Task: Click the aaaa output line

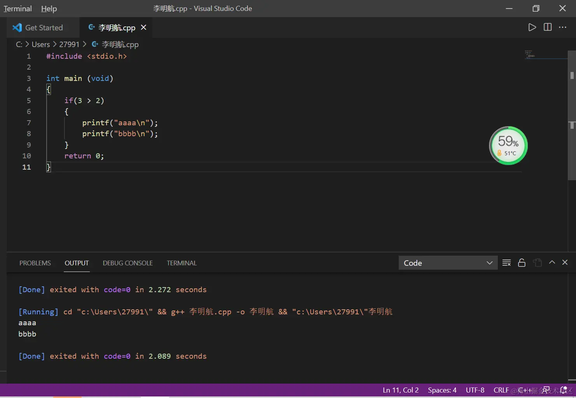Action: 27,323
